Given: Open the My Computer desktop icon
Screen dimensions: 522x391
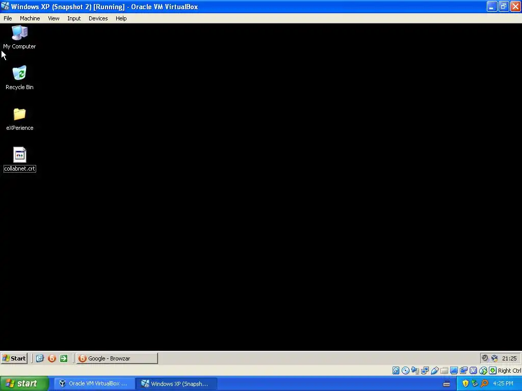Looking at the screenshot, I should click(19, 37).
